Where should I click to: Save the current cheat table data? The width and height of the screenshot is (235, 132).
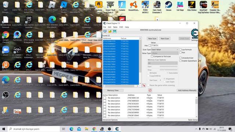115,32
